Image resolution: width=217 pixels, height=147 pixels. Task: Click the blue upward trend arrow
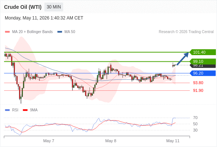183,59
